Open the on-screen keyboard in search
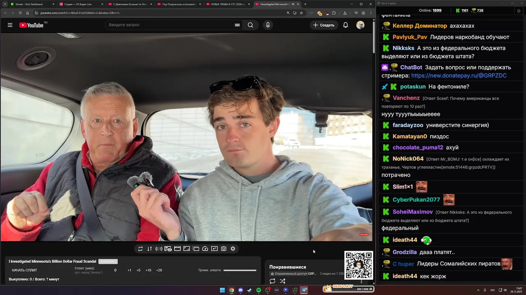Screen dimensions: 526x295 tap(237, 25)
